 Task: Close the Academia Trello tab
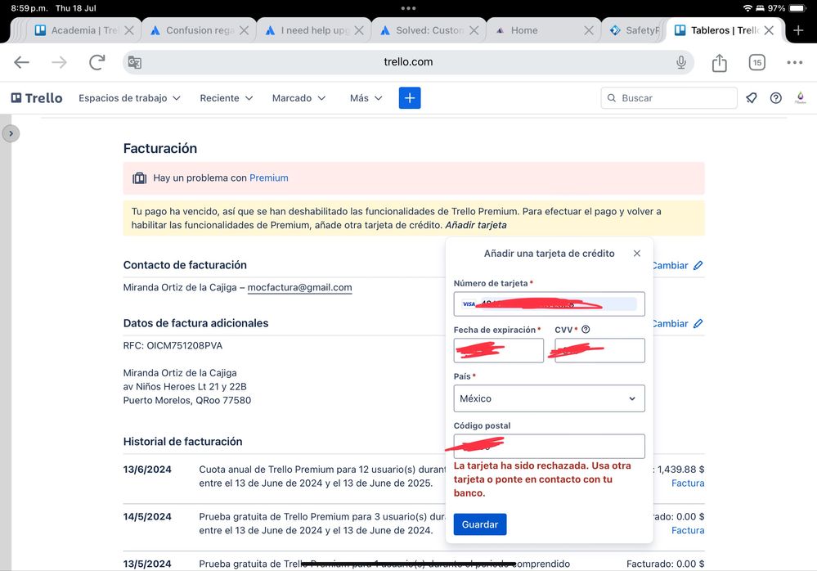pos(129,30)
